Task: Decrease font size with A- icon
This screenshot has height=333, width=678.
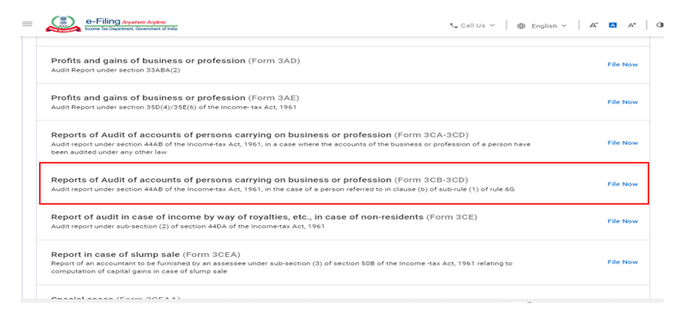Action: [594, 25]
